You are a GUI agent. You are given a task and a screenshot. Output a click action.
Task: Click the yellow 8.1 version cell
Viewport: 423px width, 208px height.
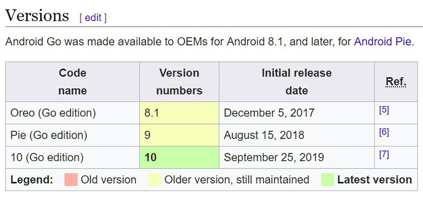179,113
